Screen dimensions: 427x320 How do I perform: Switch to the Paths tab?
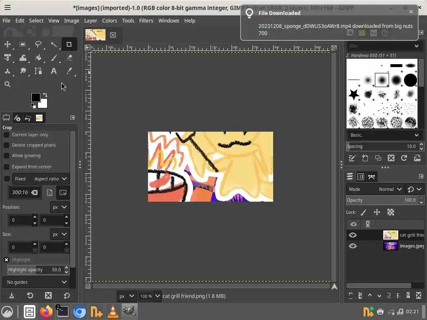pyautogui.click(x=372, y=177)
